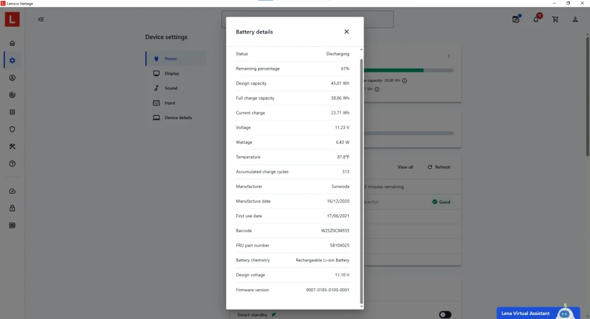Click the 6.43 W wattage value
Image resolution: width=590 pixels, height=319 pixels.
342,142
